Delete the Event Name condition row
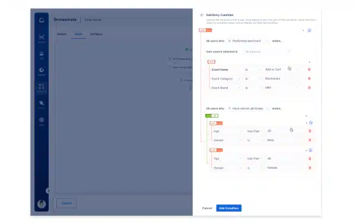The image size is (356, 224). pyautogui.click(x=309, y=70)
